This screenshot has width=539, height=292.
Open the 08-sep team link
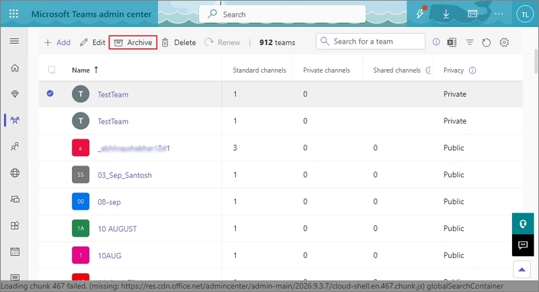(x=109, y=202)
